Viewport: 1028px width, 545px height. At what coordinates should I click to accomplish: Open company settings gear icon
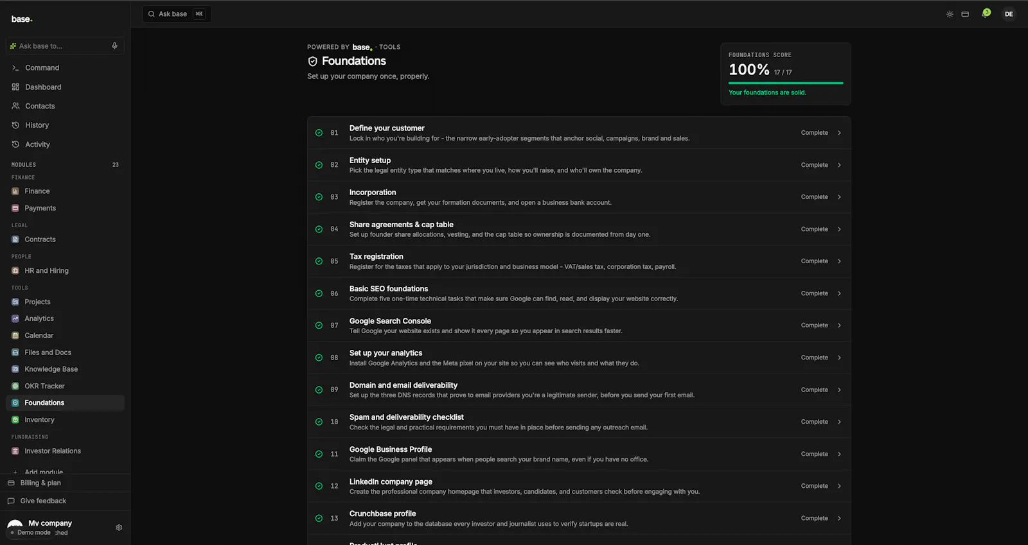[x=119, y=528]
